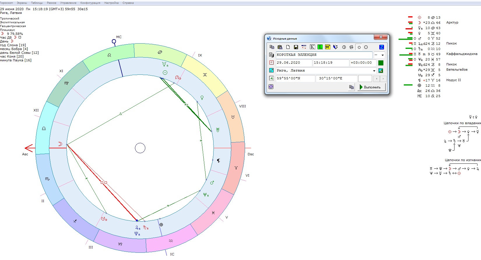Click the blue Z icon
This screenshot has height=260, width=481.
click(381, 47)
